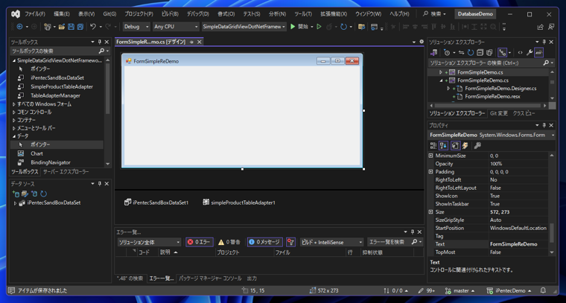566x303 pixels.
Task: Click the error list filter funnel icon
Action: tap(291, 242)
